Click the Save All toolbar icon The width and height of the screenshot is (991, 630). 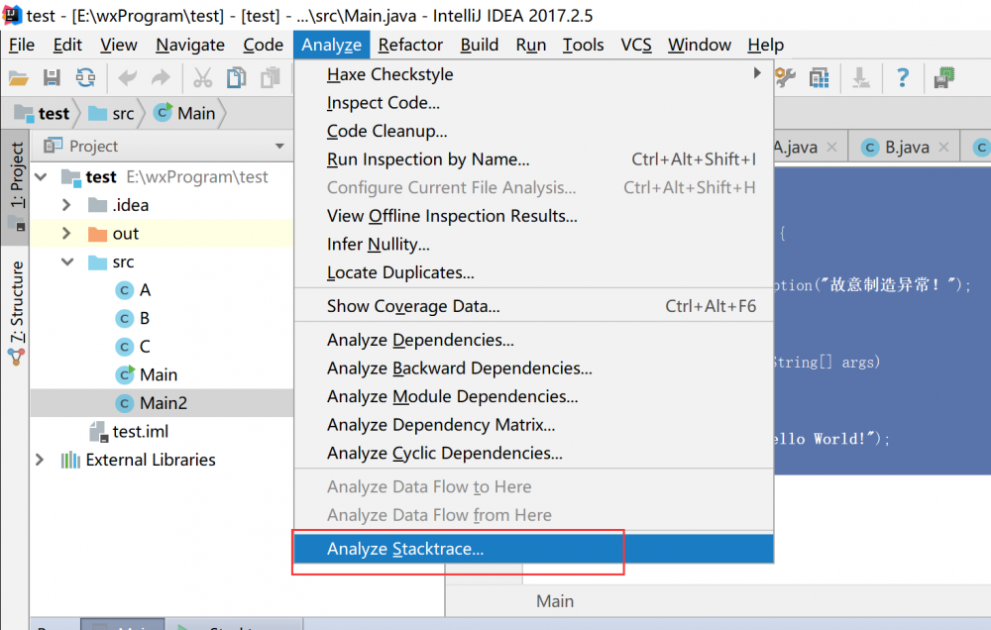pos(53,77)
